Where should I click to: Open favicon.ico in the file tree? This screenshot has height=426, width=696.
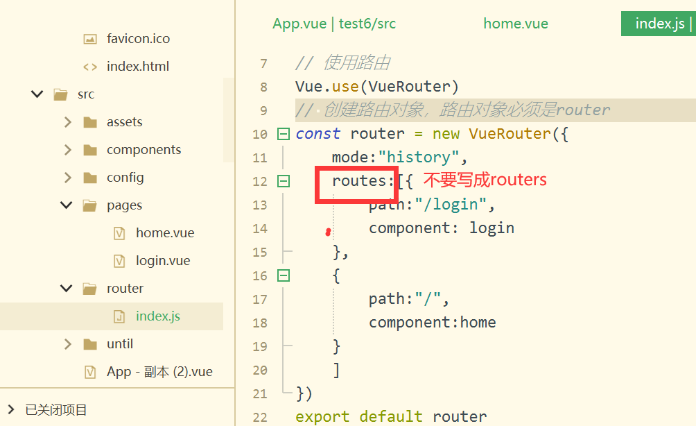point(138,39)
